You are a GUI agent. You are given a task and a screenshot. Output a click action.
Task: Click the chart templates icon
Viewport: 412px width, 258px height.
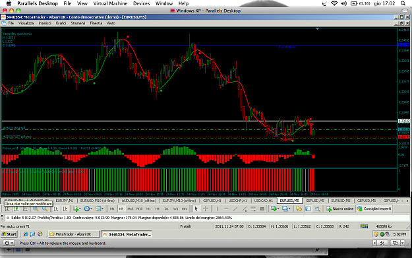(x=98, y=209)
